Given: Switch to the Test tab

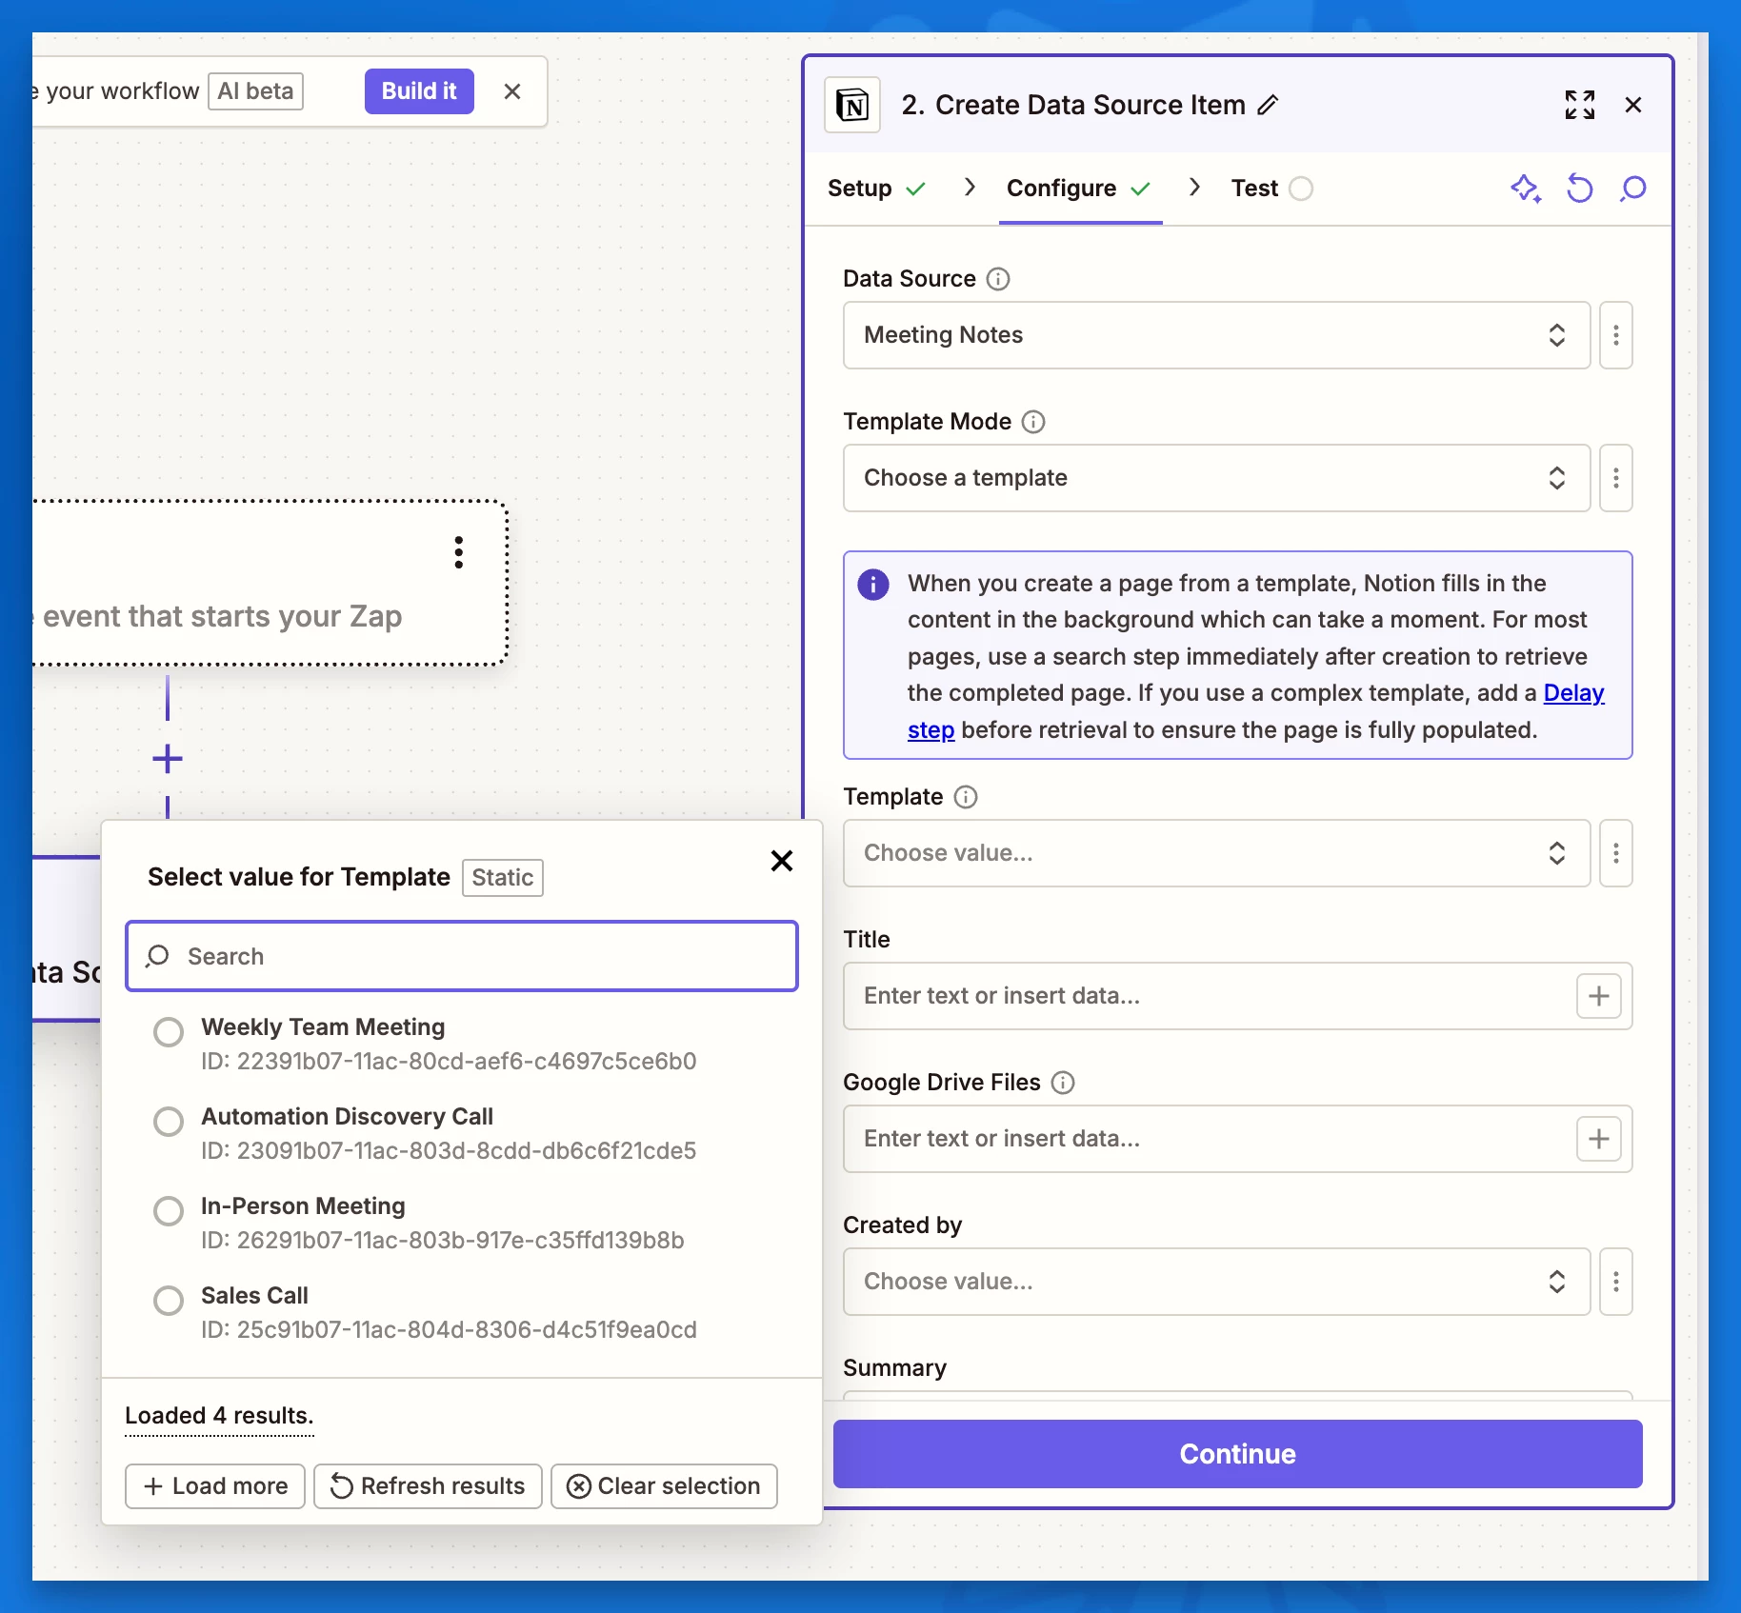Looking at the screenshot, I should [x=1271, y=189].
